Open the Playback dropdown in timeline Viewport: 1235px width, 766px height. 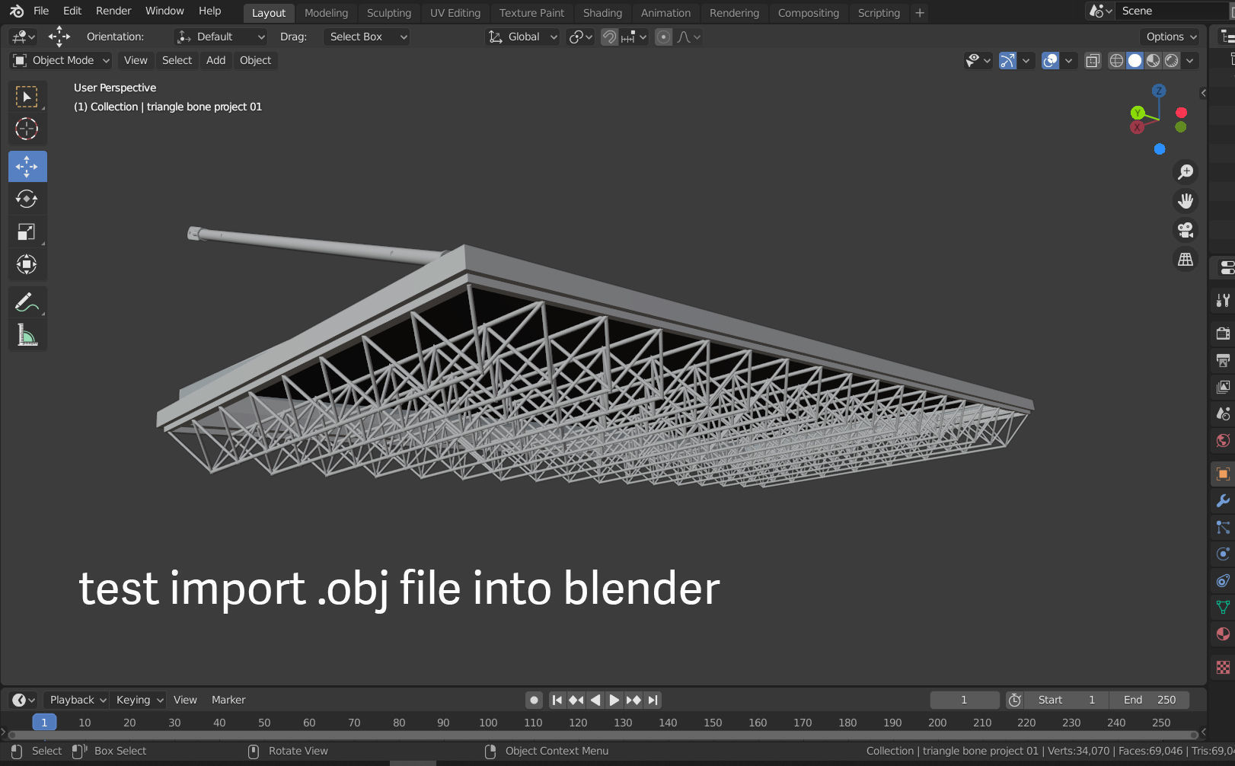point(75,699)
